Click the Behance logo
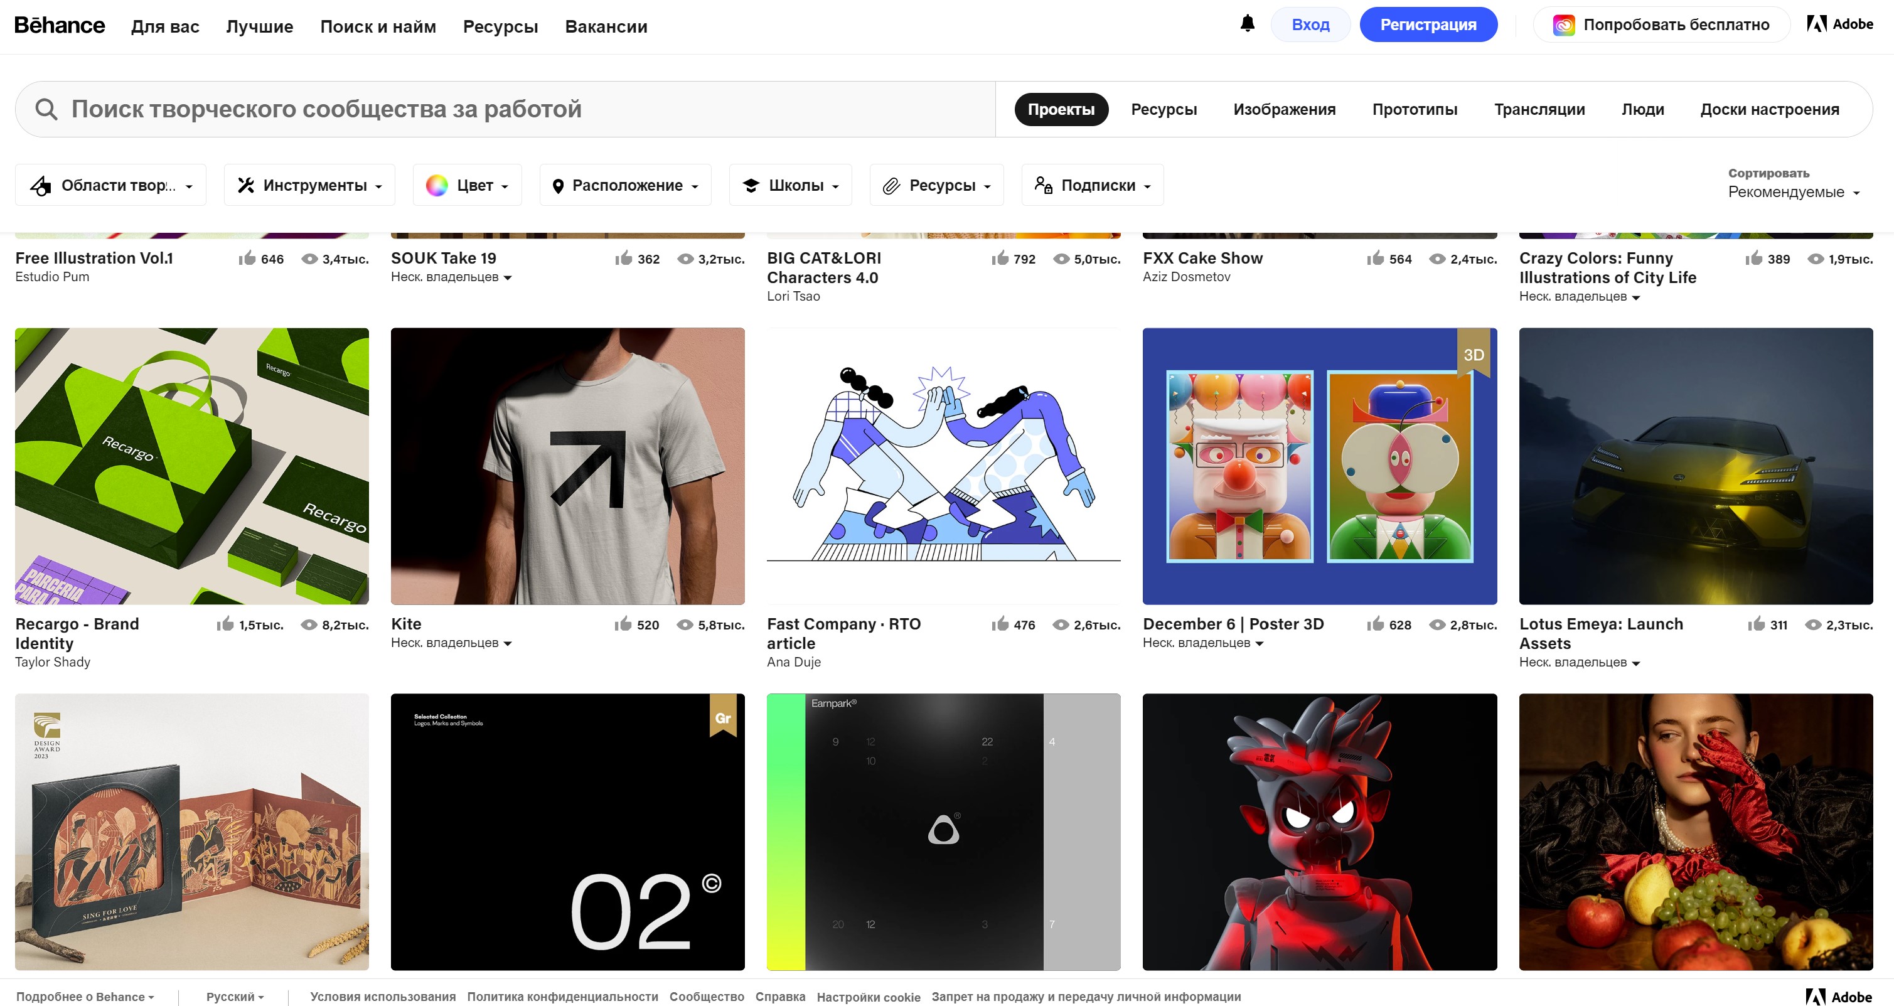The height and width of the screenshot is (1006, 1894). [59, 24]
